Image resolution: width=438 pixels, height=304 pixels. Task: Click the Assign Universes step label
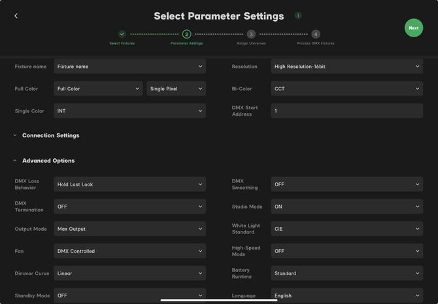pos(251,43)
